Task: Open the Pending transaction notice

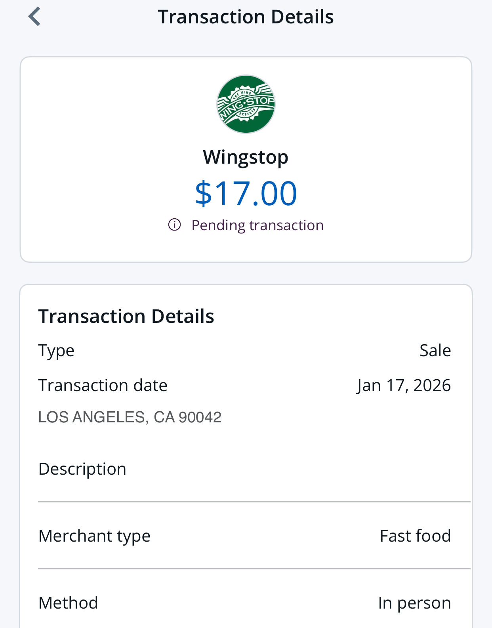Action: (257, 225)
